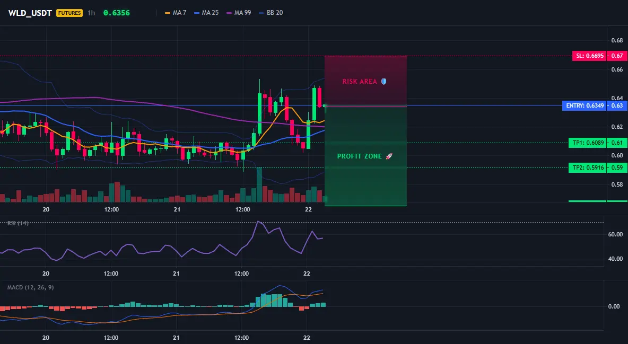The height and width of the screenshot is (344, 628).
Task: Click the 40.00 RSI axis value
Action: [x=616, y=259]
